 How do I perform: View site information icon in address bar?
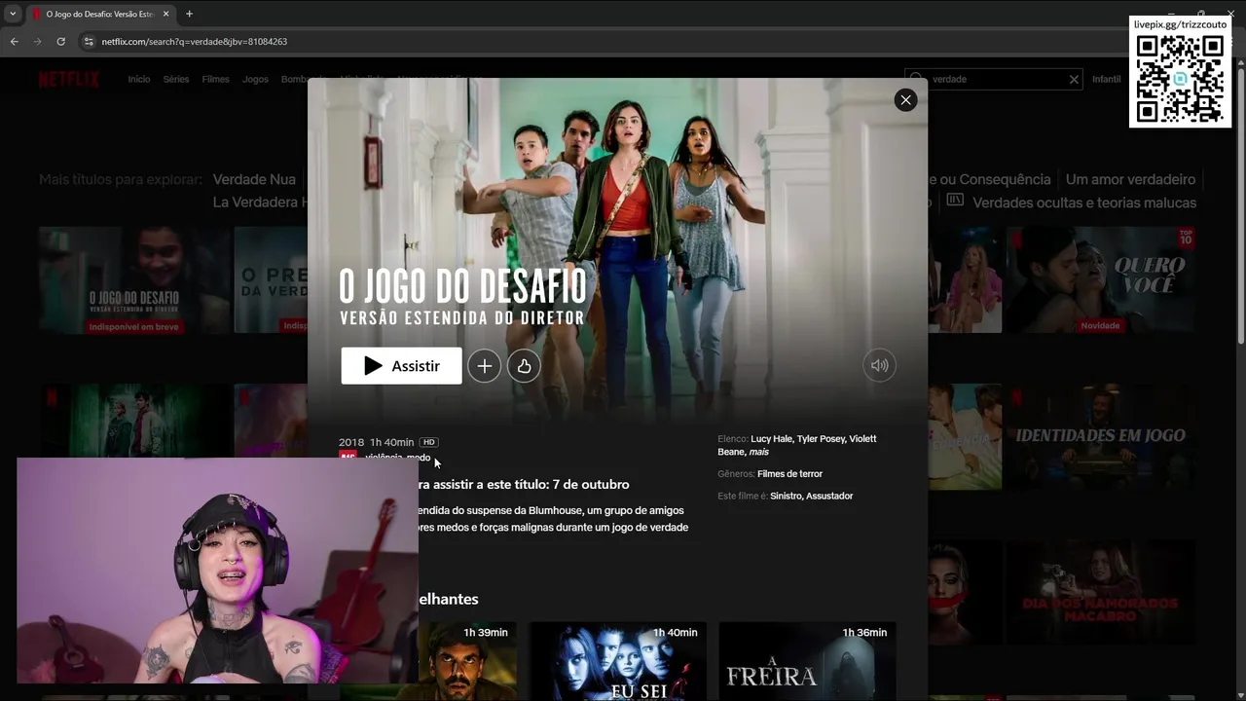click(x=89, y=42)
